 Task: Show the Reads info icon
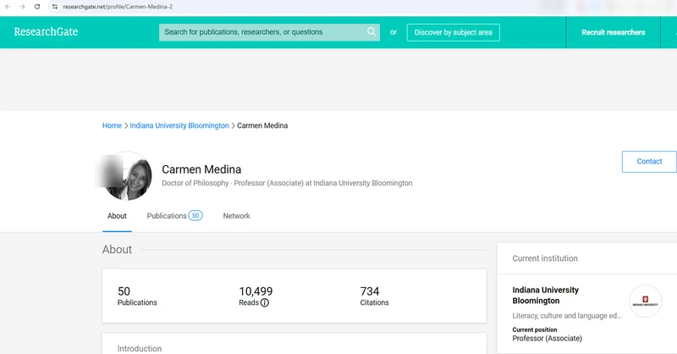click(x=265, y=302)
